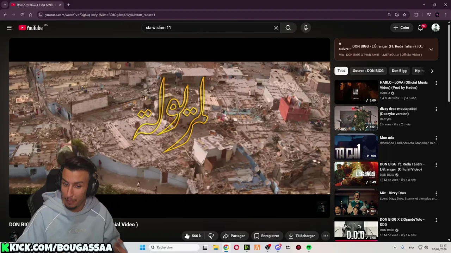451x253 pixels.
Task: Select the Hip-hop filter chip
Action: point(419,71)
